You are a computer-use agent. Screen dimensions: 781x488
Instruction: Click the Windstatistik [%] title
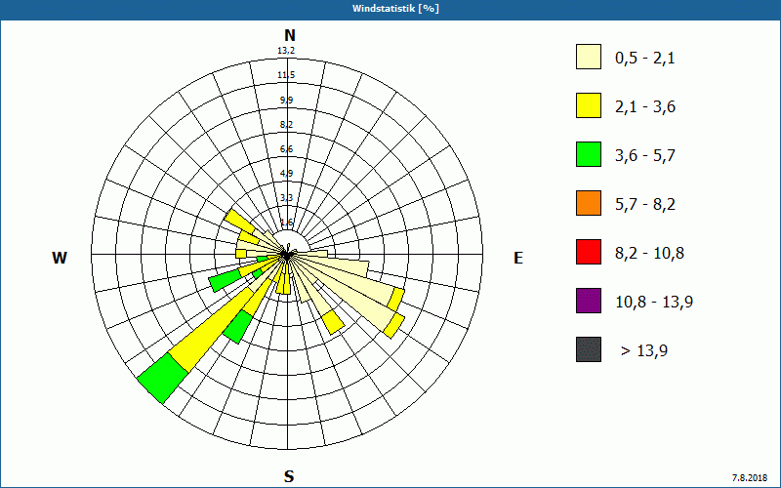395,9
